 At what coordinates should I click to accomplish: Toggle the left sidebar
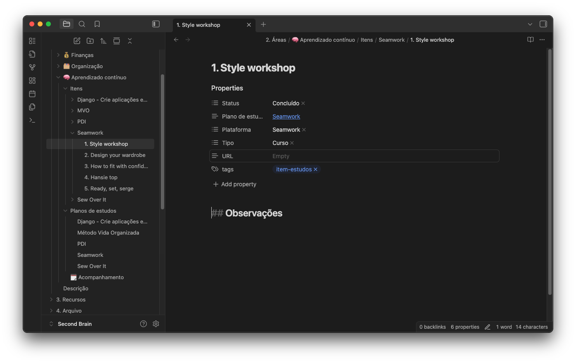coord(156,24)
